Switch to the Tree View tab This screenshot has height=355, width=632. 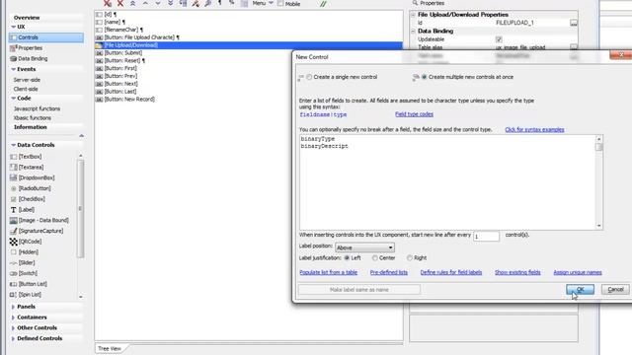[110, 348]
